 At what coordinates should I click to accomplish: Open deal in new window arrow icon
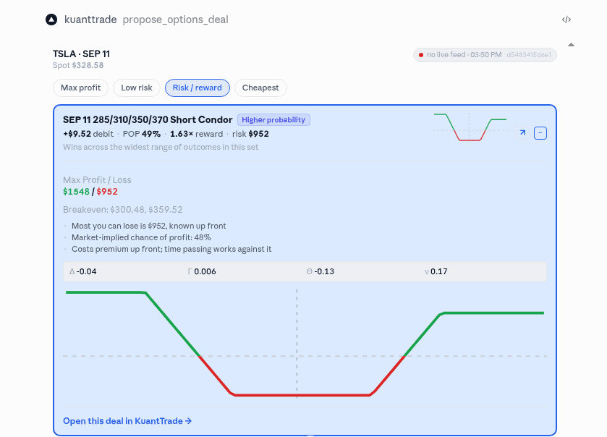522,133
